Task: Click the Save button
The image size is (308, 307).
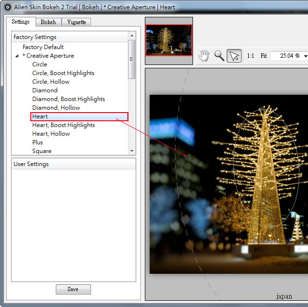Action: click(x=73, y=289)
